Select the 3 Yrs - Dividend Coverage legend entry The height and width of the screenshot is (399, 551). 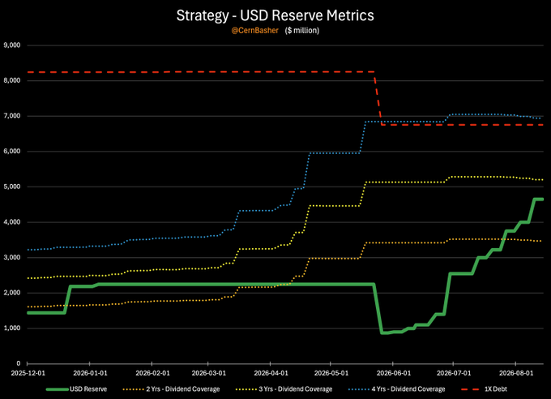click(284, 389)
